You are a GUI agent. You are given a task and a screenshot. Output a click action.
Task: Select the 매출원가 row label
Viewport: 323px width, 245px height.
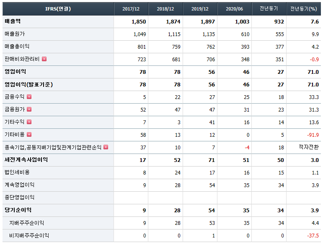pos(15,34)
